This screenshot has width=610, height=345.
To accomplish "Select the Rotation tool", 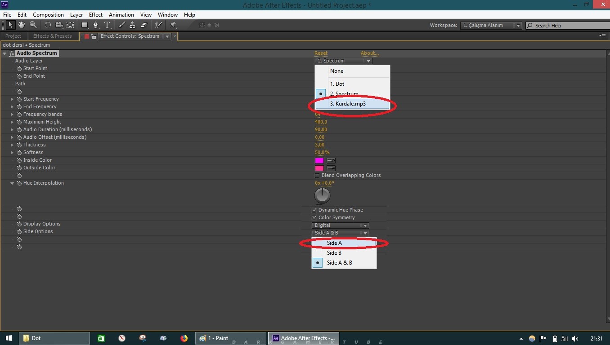I will click(47, 25).
